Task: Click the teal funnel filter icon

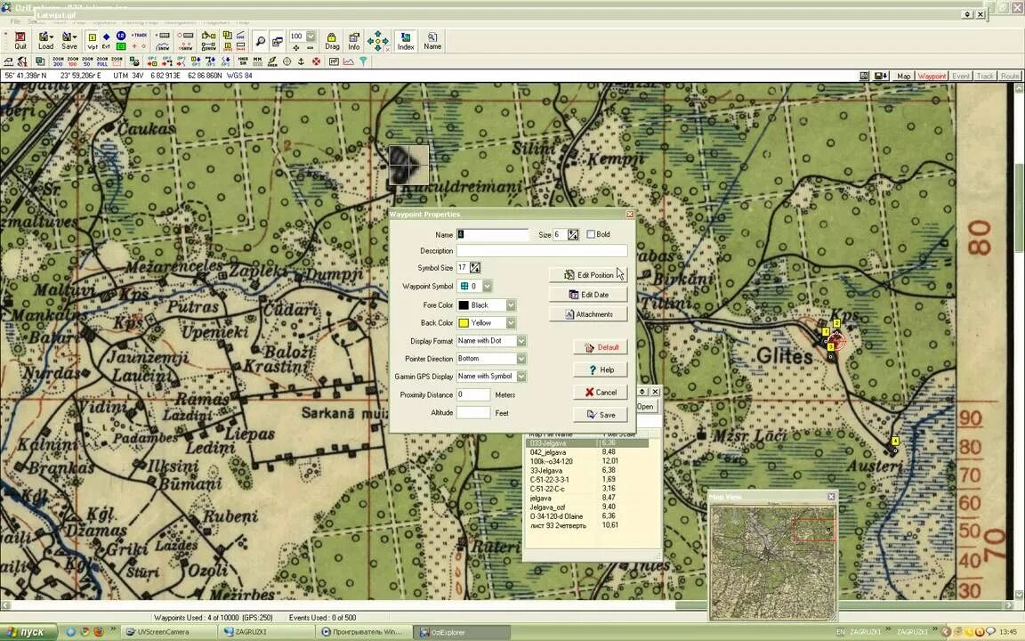Action: point(363,61)
